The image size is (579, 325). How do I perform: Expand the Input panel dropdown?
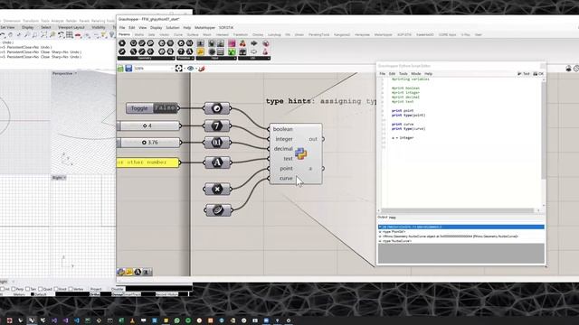[x=234, y=58]
